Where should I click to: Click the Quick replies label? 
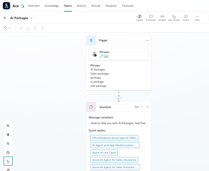pos(97,131)
